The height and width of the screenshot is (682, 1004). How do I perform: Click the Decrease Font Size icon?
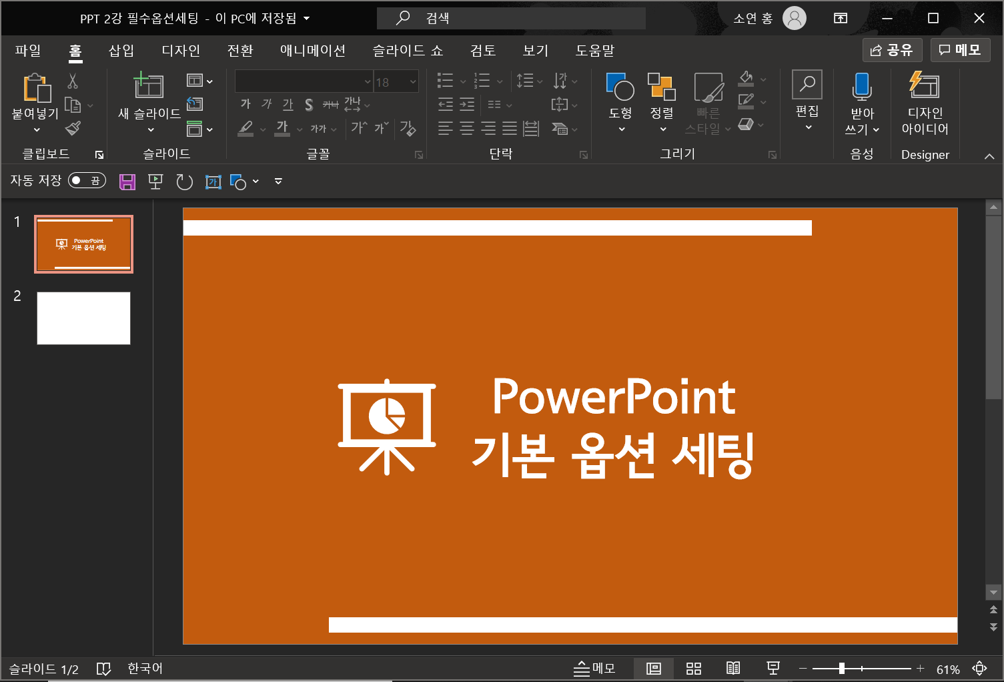pos(382,127)
